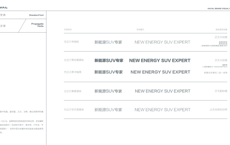Screen dimensions: 230x145
Task: Click the HAVAL BRAND VISUAL header text
Action: click(x=219, y=8)
